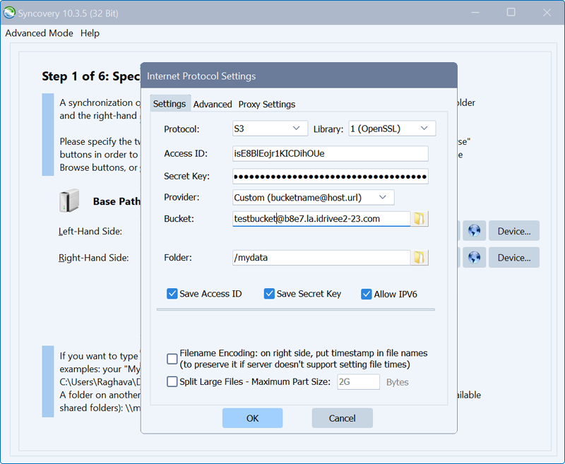Enable Filename Encoding timestamp option
The image size is (565, 464).
click(x=172, y=359)
